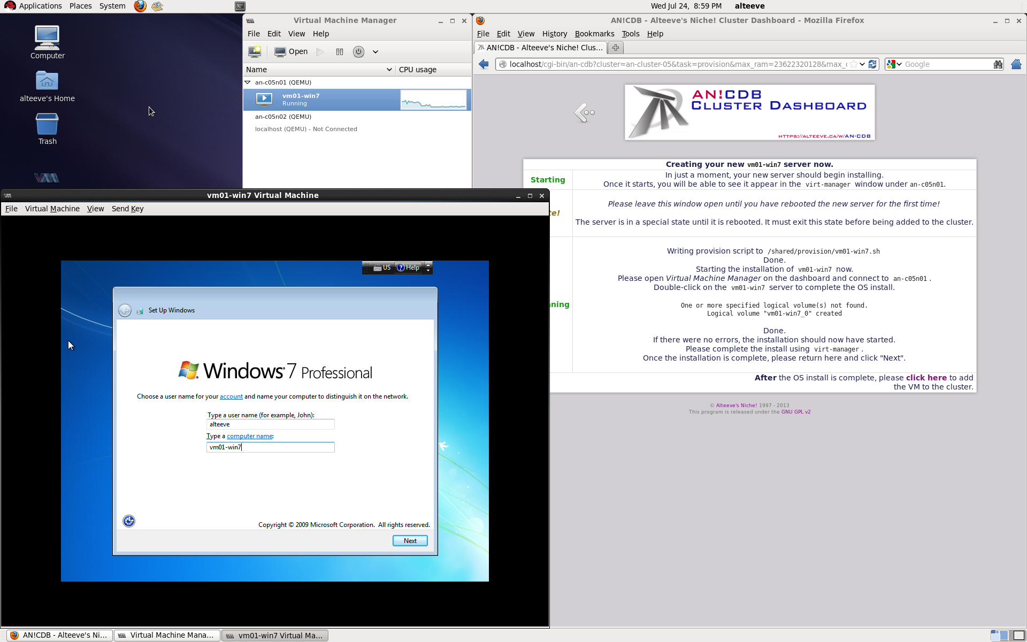The width and height of the screenshot is (1027, 642).
Task: Collapse the an-c05n01 (QEMU) tree node
Action: 248,82
